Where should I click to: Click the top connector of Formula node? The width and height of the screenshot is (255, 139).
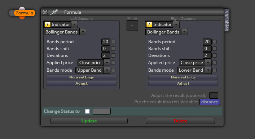click(x=22, y=8)
